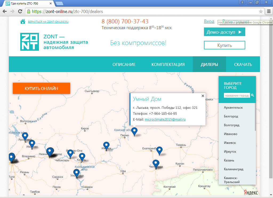This screenshot has width=273, height=198.
Task: Select Казань in city list
Action: pos(229,160)
